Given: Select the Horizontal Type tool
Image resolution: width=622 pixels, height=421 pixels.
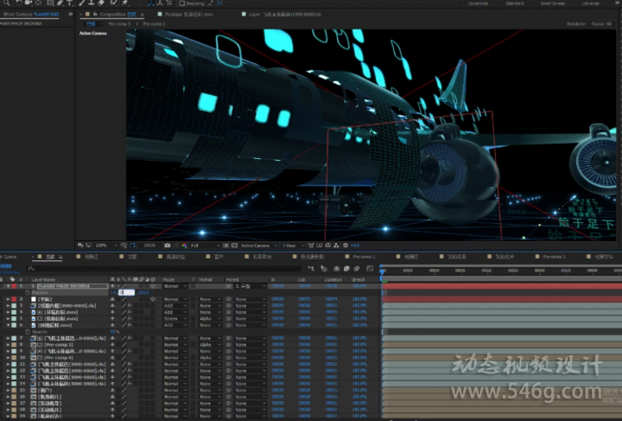Looking at the screenshot, I should pos(69,3).
